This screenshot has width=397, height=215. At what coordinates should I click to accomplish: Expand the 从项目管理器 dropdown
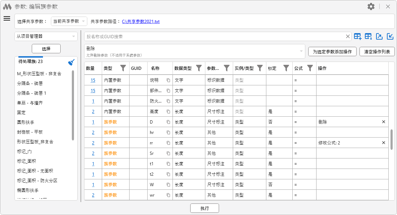coord(46,36)
